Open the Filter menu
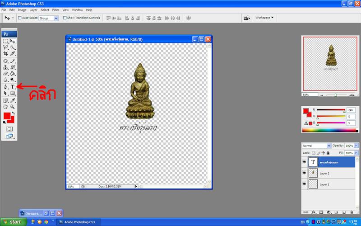This screenshot has width=361, height=226. coord(56,9)
